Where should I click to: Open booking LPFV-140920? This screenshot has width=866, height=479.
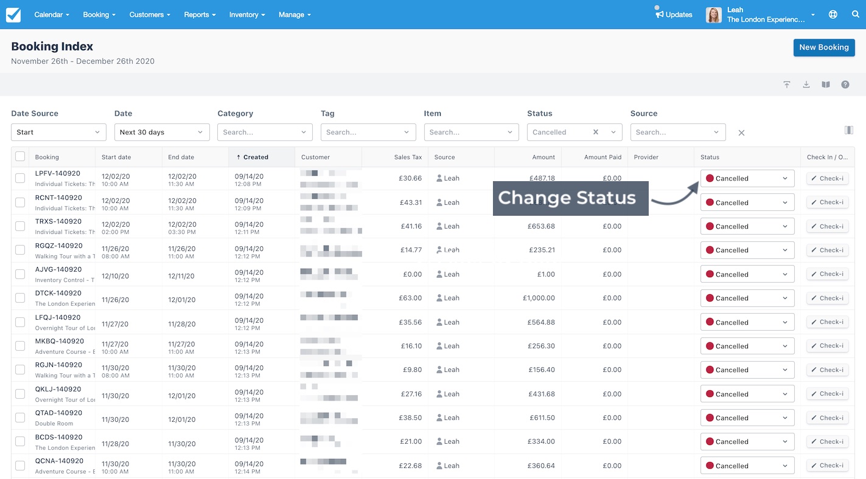coord(58,173)
